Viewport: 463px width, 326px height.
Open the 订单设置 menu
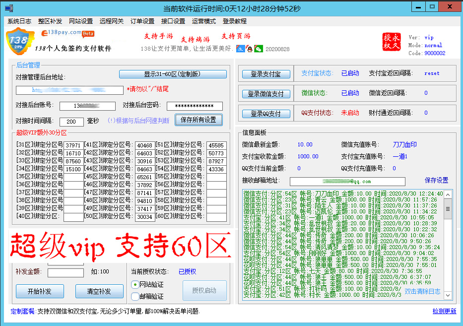pos(142,21)
